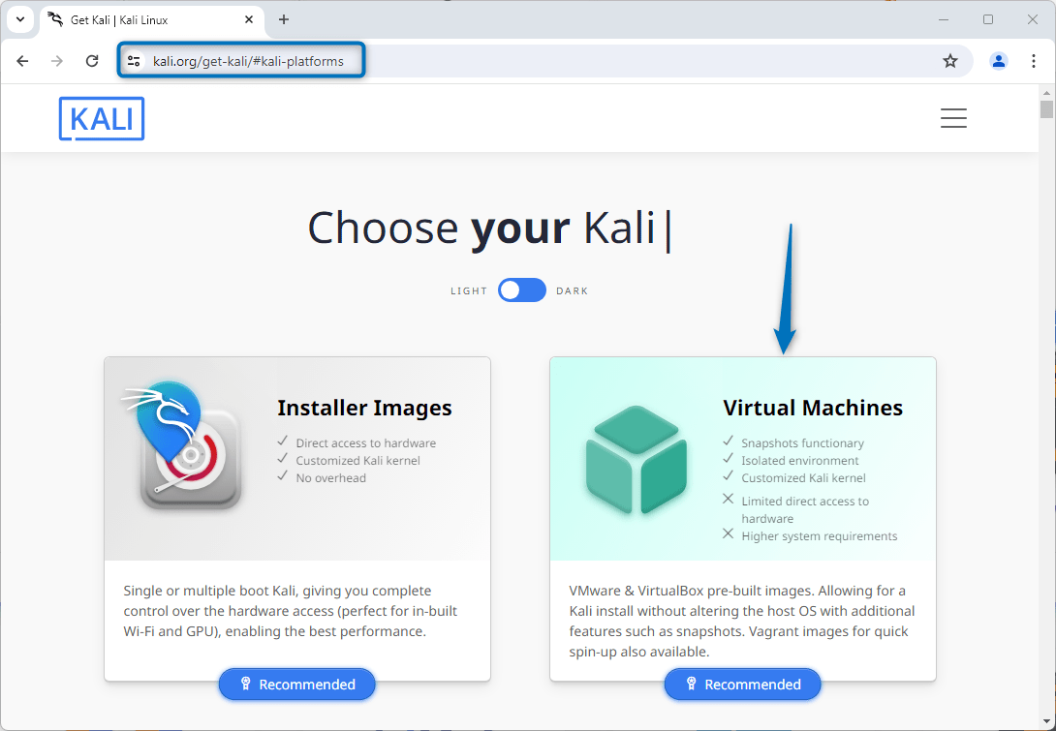Click the browser refresh icon
This screenshot has width=1056, height=731.
91,60
